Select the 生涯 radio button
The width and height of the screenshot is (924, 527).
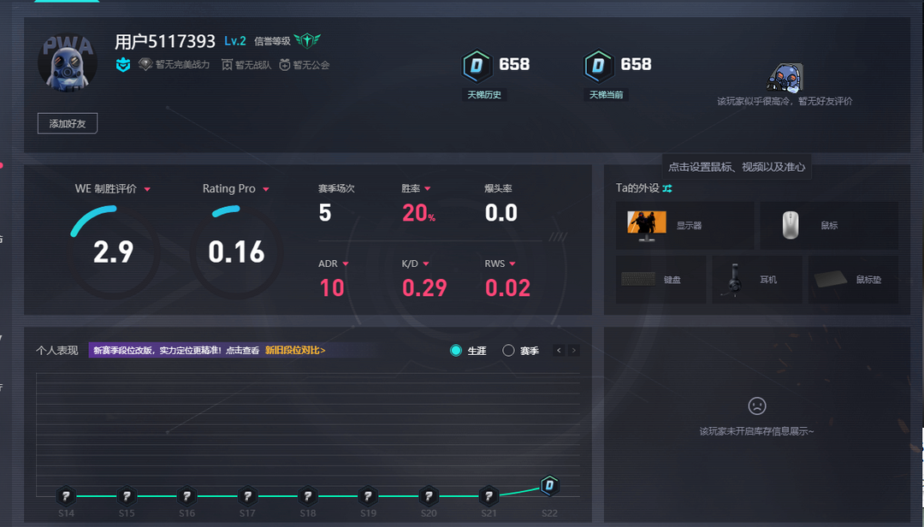[456, 351]
